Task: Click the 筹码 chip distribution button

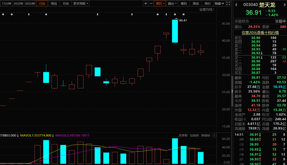Action: coord(184,3)
